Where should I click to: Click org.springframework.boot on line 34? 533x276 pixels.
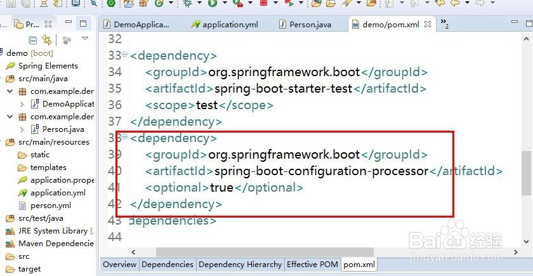[x=284, y=72]
